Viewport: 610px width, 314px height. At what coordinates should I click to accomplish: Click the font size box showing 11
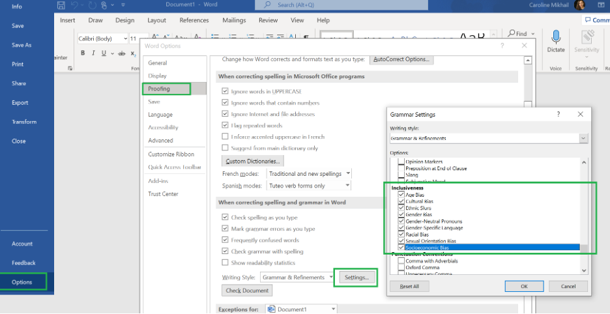point(134,38)
